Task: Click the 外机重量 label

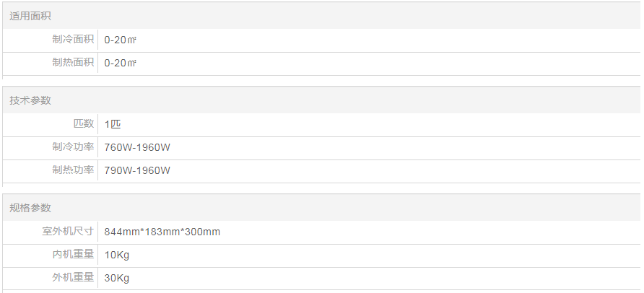Action: tap(73, 278)
